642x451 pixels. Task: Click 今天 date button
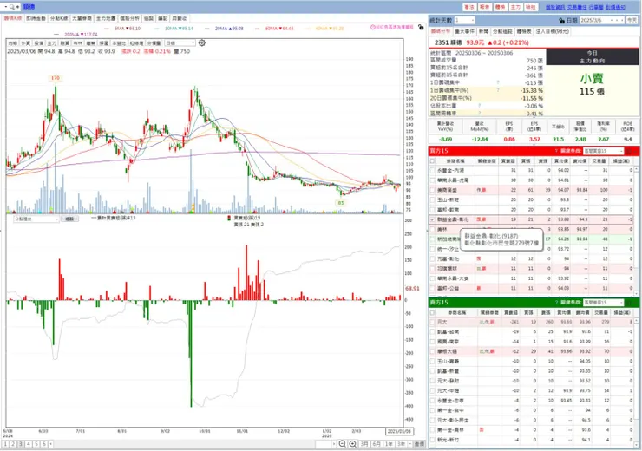632,20
